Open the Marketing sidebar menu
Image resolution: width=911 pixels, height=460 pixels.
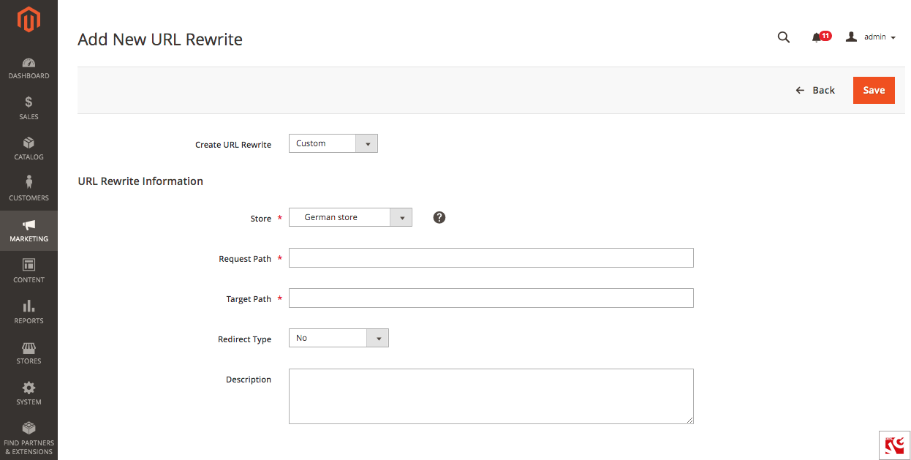(x=29, y=230)
